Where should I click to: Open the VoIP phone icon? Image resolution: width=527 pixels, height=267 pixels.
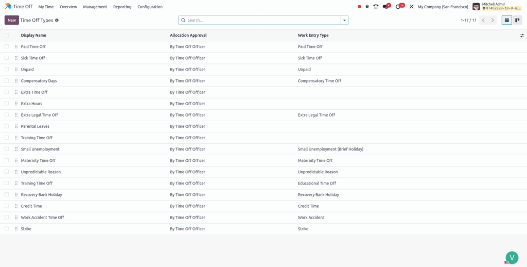click(x=376, y=7)
